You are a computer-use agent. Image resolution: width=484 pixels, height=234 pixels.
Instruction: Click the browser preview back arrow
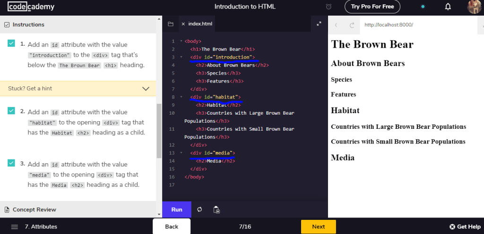coord(336,25)
